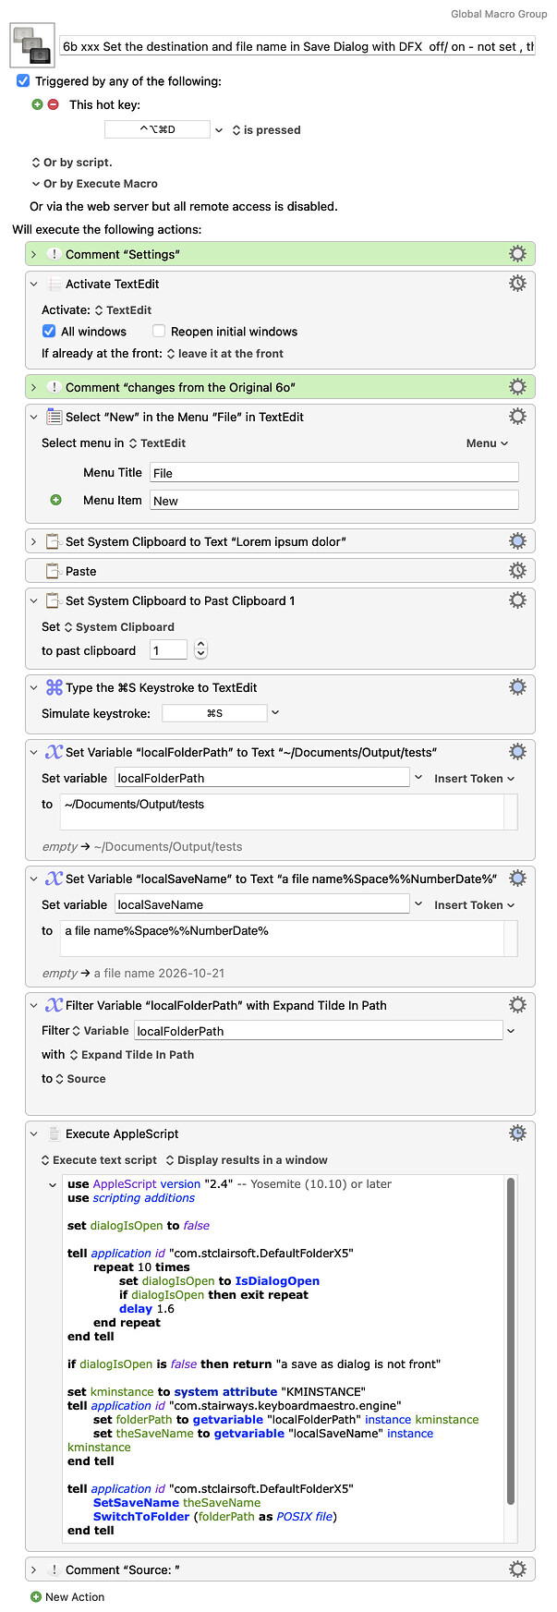Open variable dropdown beside localSaveName field
The height and width of the screenshot is (1612, 557).
click(x=419, y=904)
